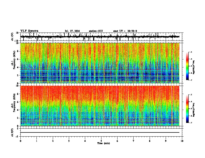
Task: Click the time axis tick '8'
Action: point(150,141)
